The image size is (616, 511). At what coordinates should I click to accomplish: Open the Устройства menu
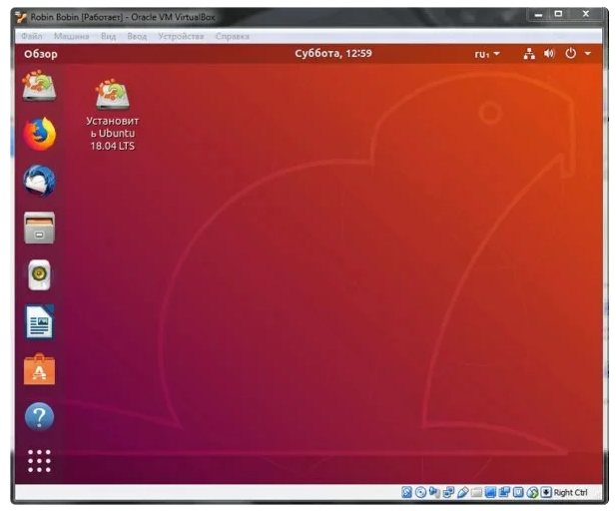pos(181,36)
